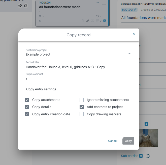Click the attachments count badge 2
The width and height of the screenshot is (166, 165).
pyautogui.click(x=146, y=124)
